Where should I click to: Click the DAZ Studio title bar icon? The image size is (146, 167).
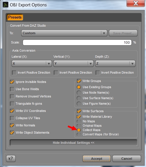click(x=6, y=5)
